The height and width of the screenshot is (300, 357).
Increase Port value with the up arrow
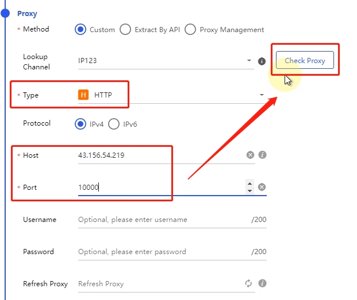[x=249, y=183]
